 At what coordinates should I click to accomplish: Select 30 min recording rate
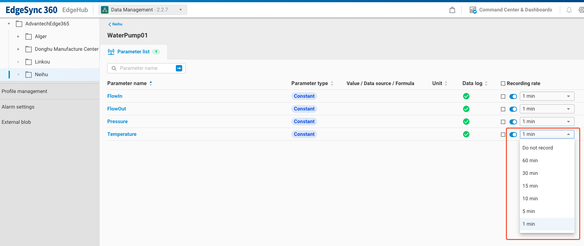coord(547,173)
